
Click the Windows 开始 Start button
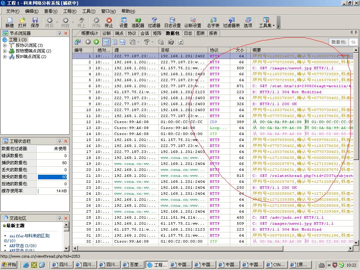click(x=9, y=265)
